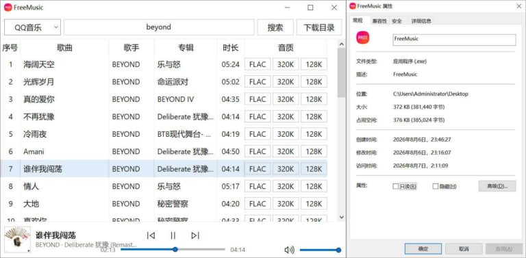Viewport: 526px width, 258px height.
Task: Click the location path C:\Users\Administrator\Desktop
Action: 431,94
